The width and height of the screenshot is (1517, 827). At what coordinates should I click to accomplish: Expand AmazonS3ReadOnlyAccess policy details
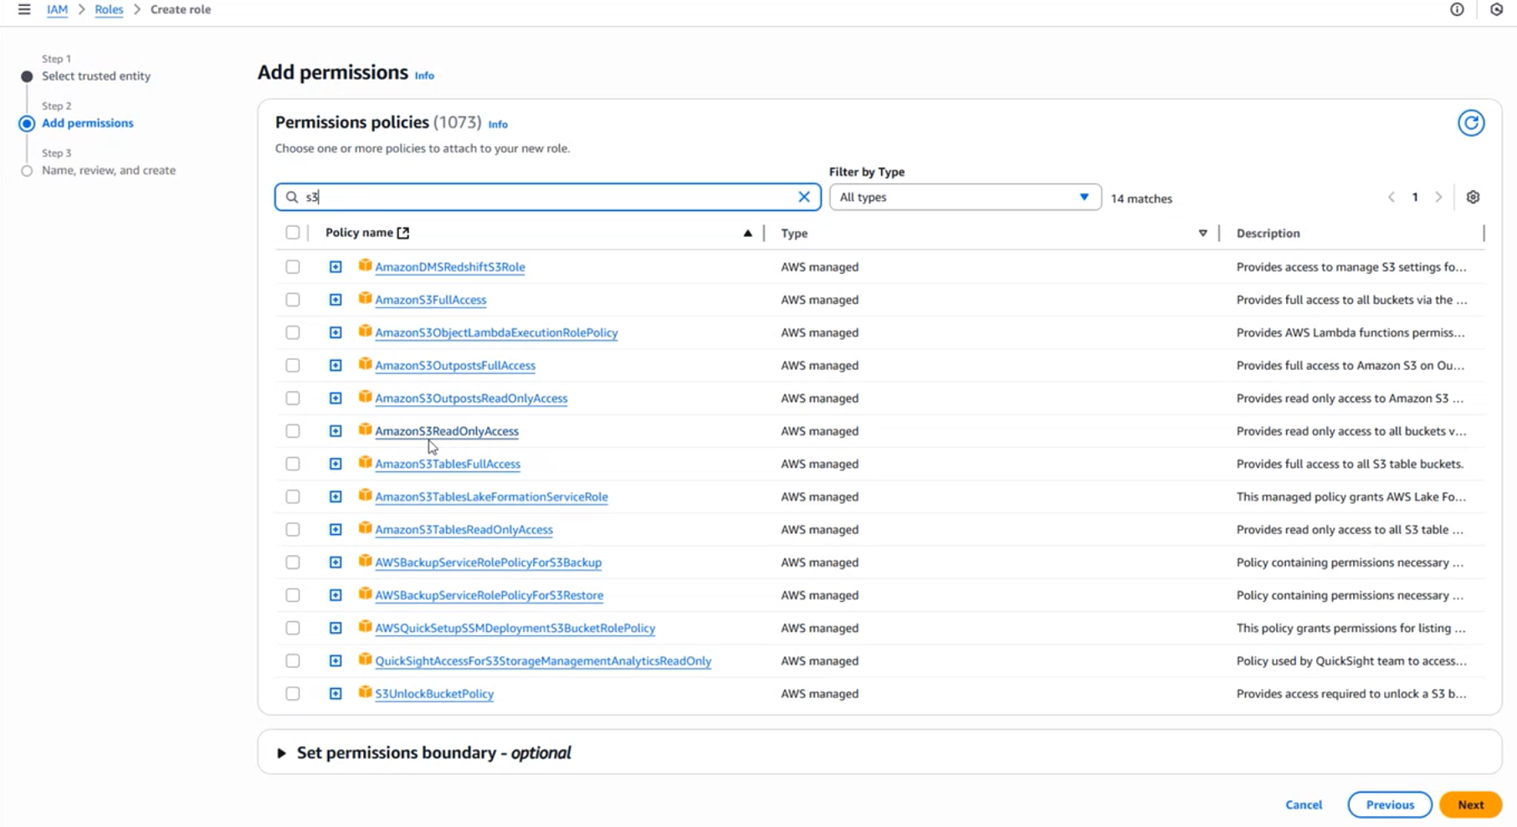tap(336, 431)
